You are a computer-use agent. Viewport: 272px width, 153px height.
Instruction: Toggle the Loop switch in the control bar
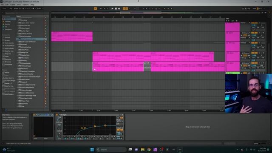click(x=156, y=8)
